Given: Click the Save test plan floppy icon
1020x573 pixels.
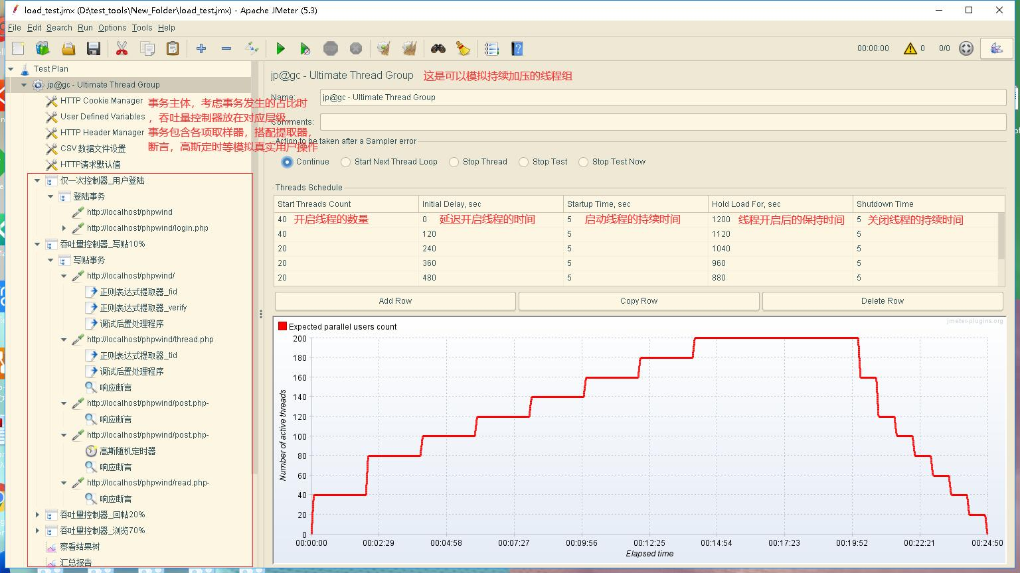Looking at the screenshot, I should coord(94,48).
